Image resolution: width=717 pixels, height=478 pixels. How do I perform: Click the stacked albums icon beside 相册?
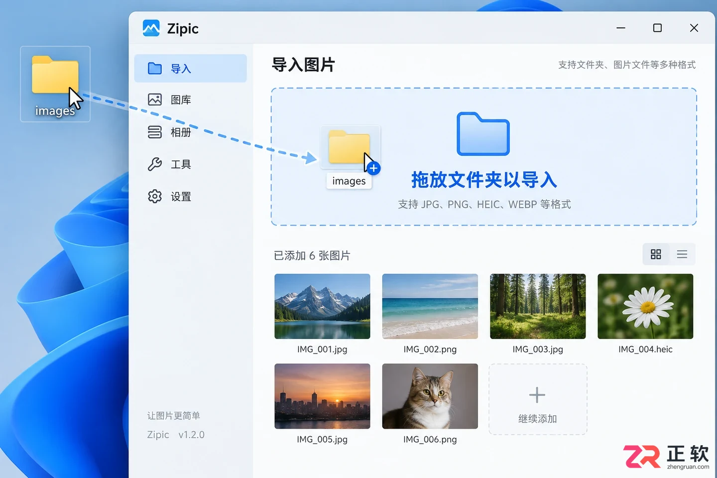[x=155, y=132]
